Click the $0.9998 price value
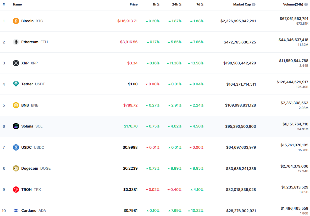The image size is (310, 216). point(130,147)
